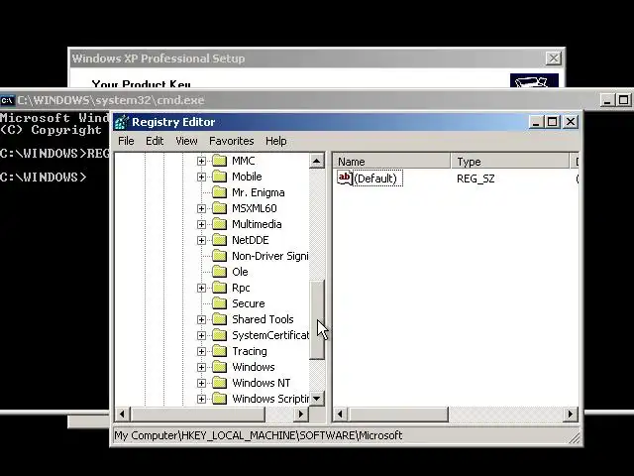Click the Ole key folder icon

coord(220,272)
